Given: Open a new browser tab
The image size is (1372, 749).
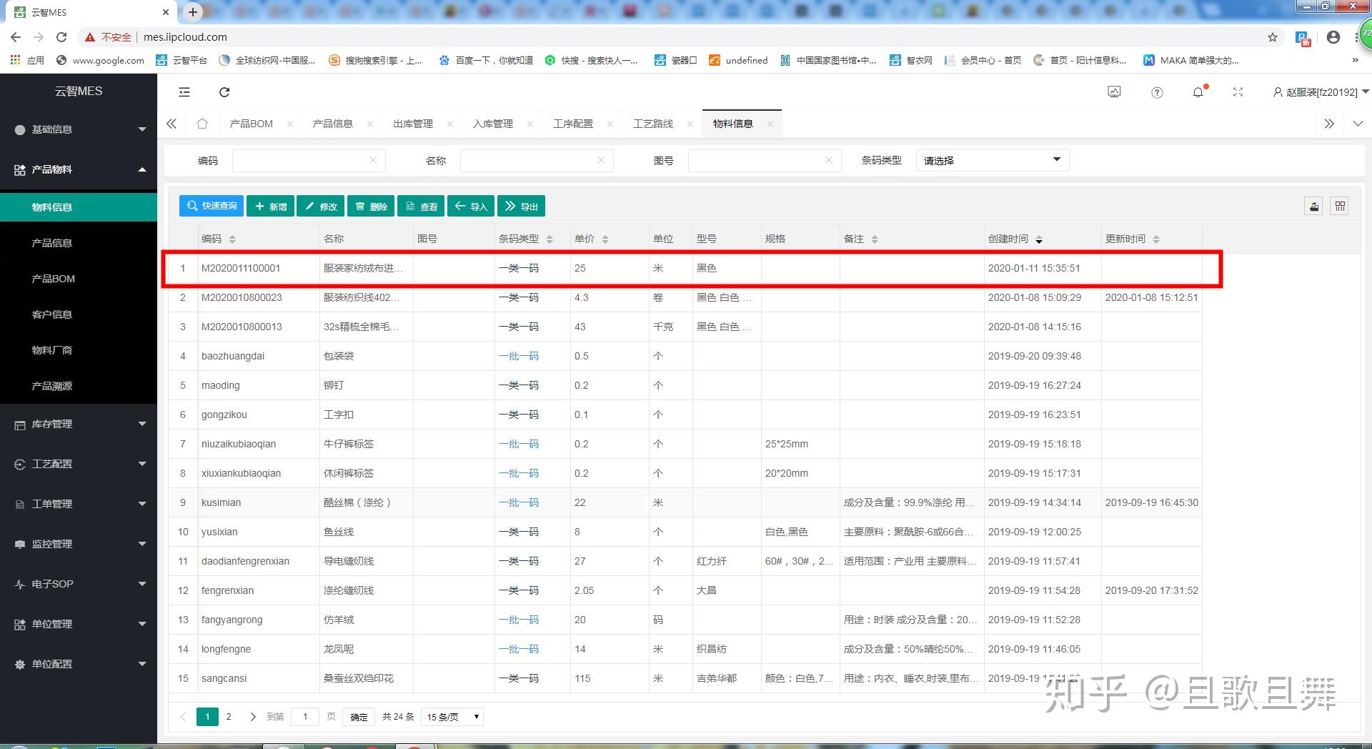Looking at the screenshot, I should point(193,11).
